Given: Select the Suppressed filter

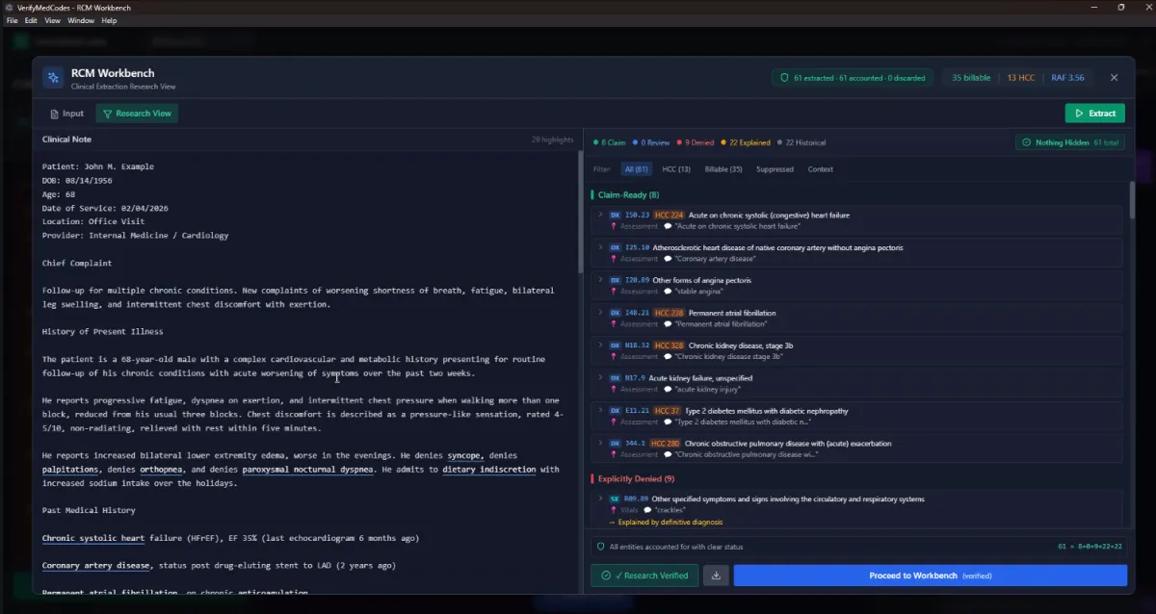Looking at the screenshot, I should 775,169.
